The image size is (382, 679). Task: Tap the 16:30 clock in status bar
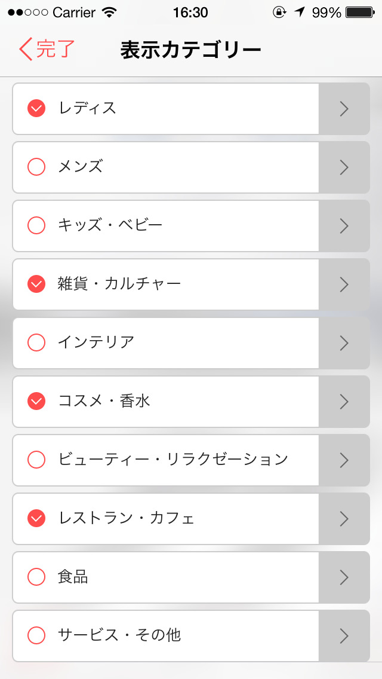point(190,13)
